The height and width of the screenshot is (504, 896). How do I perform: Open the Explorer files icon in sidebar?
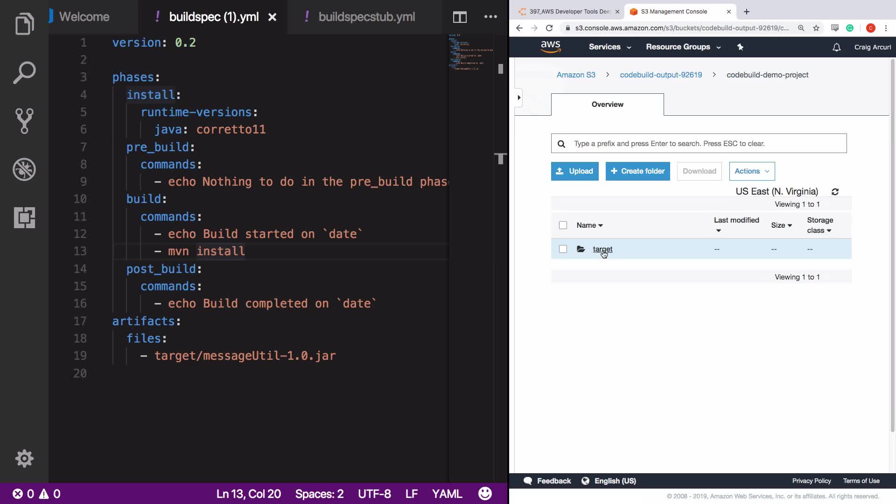24,24
